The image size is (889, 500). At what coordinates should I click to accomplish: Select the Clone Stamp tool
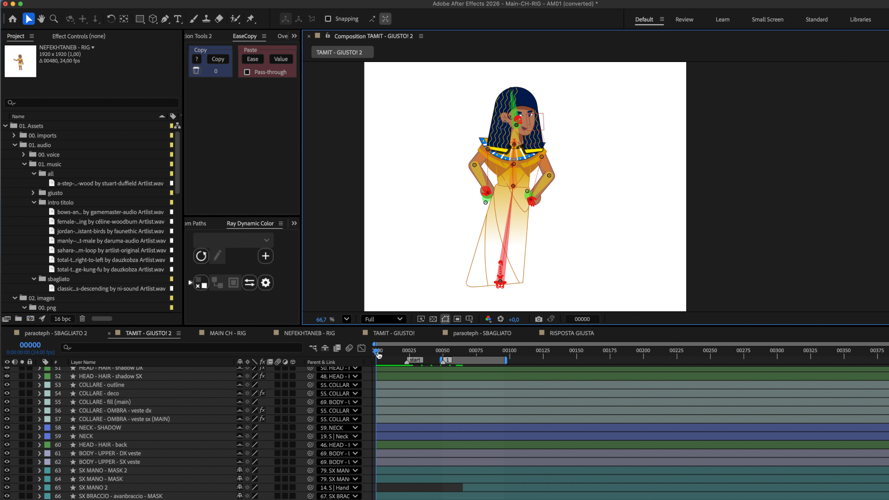coord(207,19)
